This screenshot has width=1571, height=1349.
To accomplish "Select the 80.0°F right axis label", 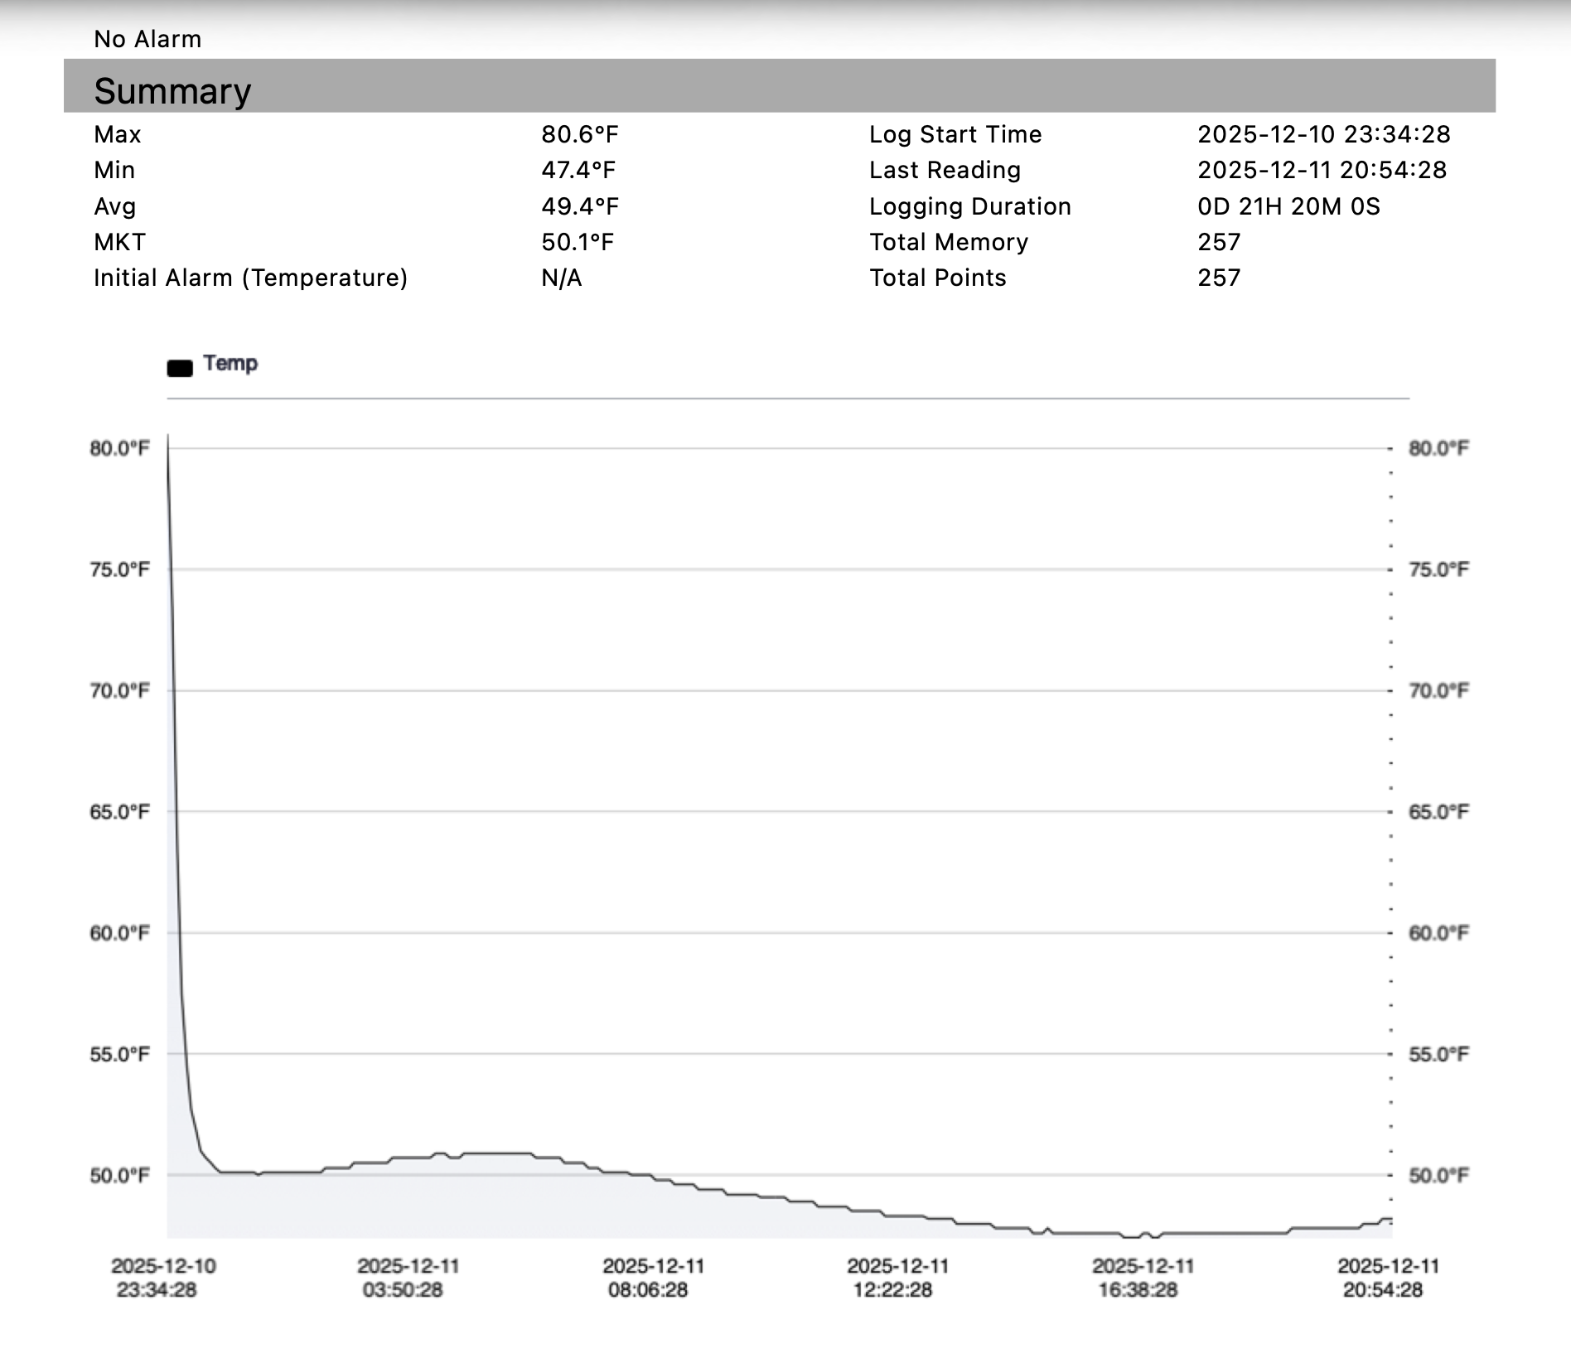I will coord(1435,447).
